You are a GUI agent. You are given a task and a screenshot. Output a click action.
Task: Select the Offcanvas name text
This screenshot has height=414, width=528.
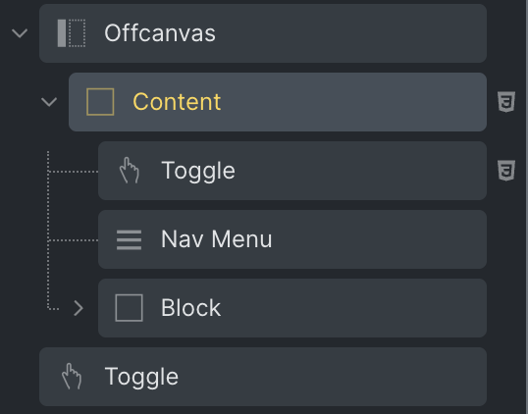point(160,33)
